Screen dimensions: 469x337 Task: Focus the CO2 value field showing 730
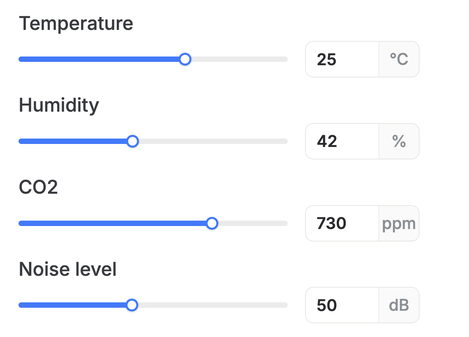[x=342, y=223]
